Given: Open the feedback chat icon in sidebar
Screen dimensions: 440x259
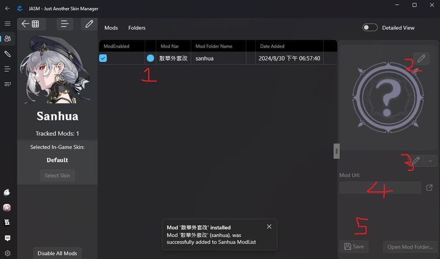Looking at the screenshot, I should pos(7,238).
